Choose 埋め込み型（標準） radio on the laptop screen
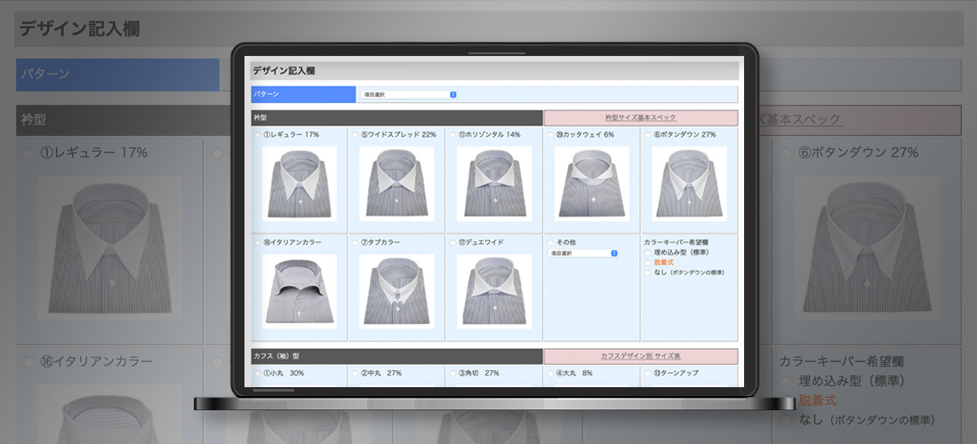This screenshot has height=444, width=977. (x=648, y=252)
